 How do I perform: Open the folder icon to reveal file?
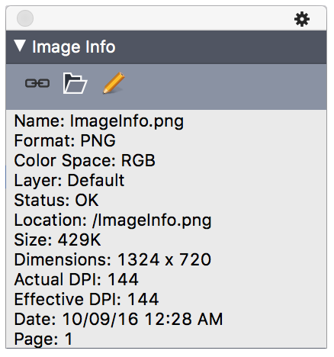(75, 83)
